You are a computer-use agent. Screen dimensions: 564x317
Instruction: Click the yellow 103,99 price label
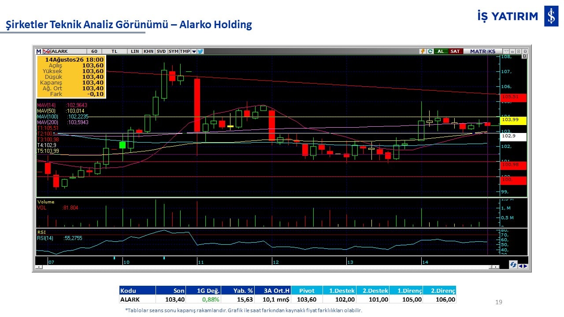pos(513,120)
